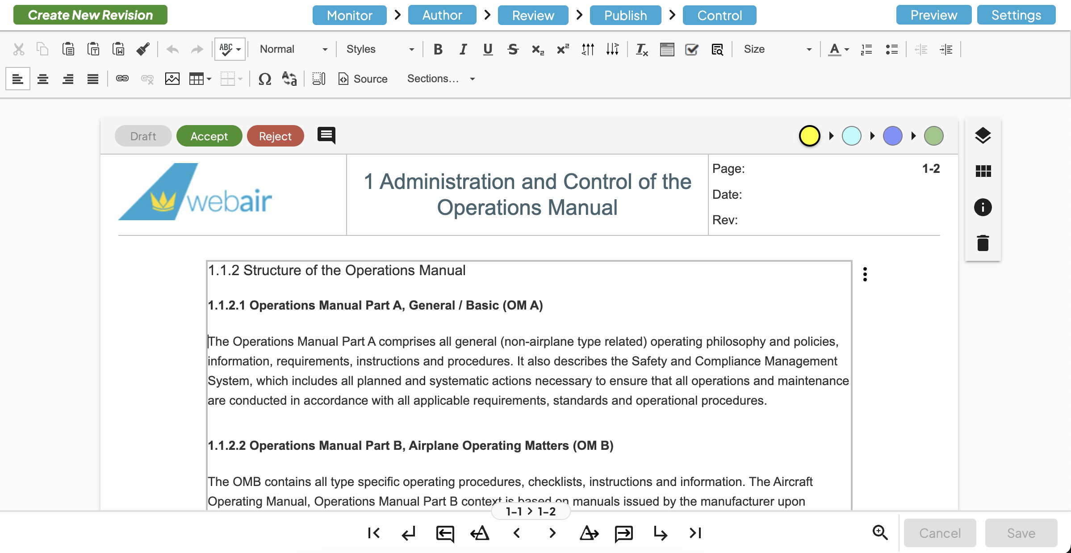Toggle strikethrough formatting
This screenshot has width=1071, height=553.
point(513,49)
